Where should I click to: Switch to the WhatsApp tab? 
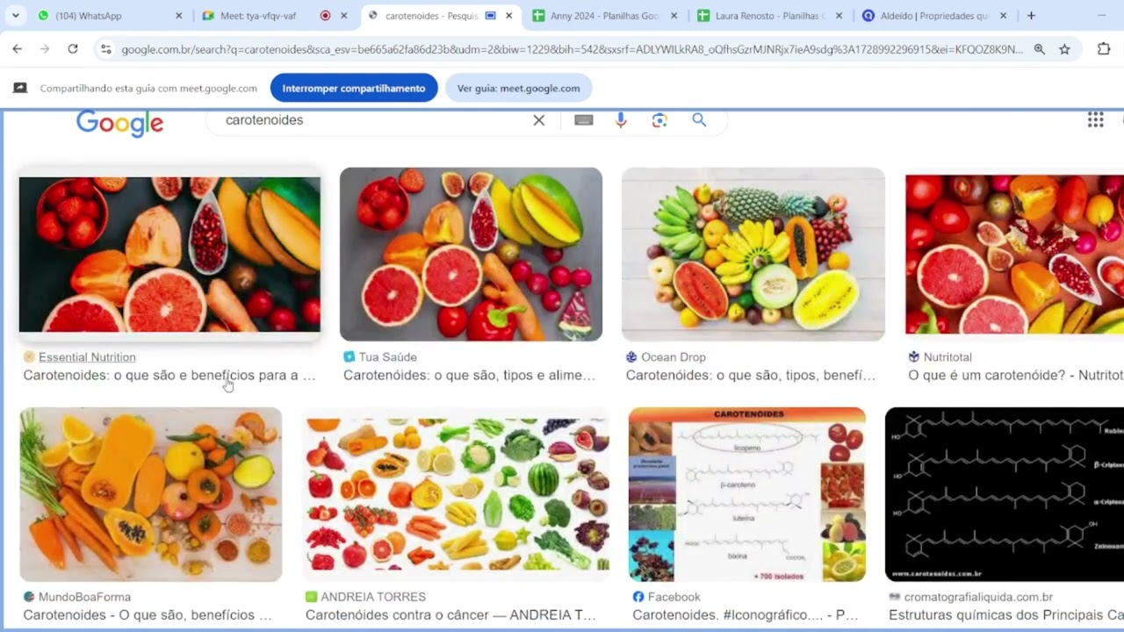coord(110,16)
